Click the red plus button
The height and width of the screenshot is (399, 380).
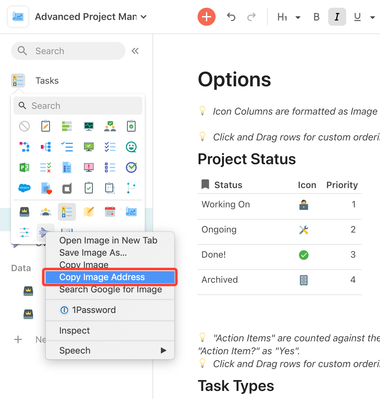pos(206,16)
